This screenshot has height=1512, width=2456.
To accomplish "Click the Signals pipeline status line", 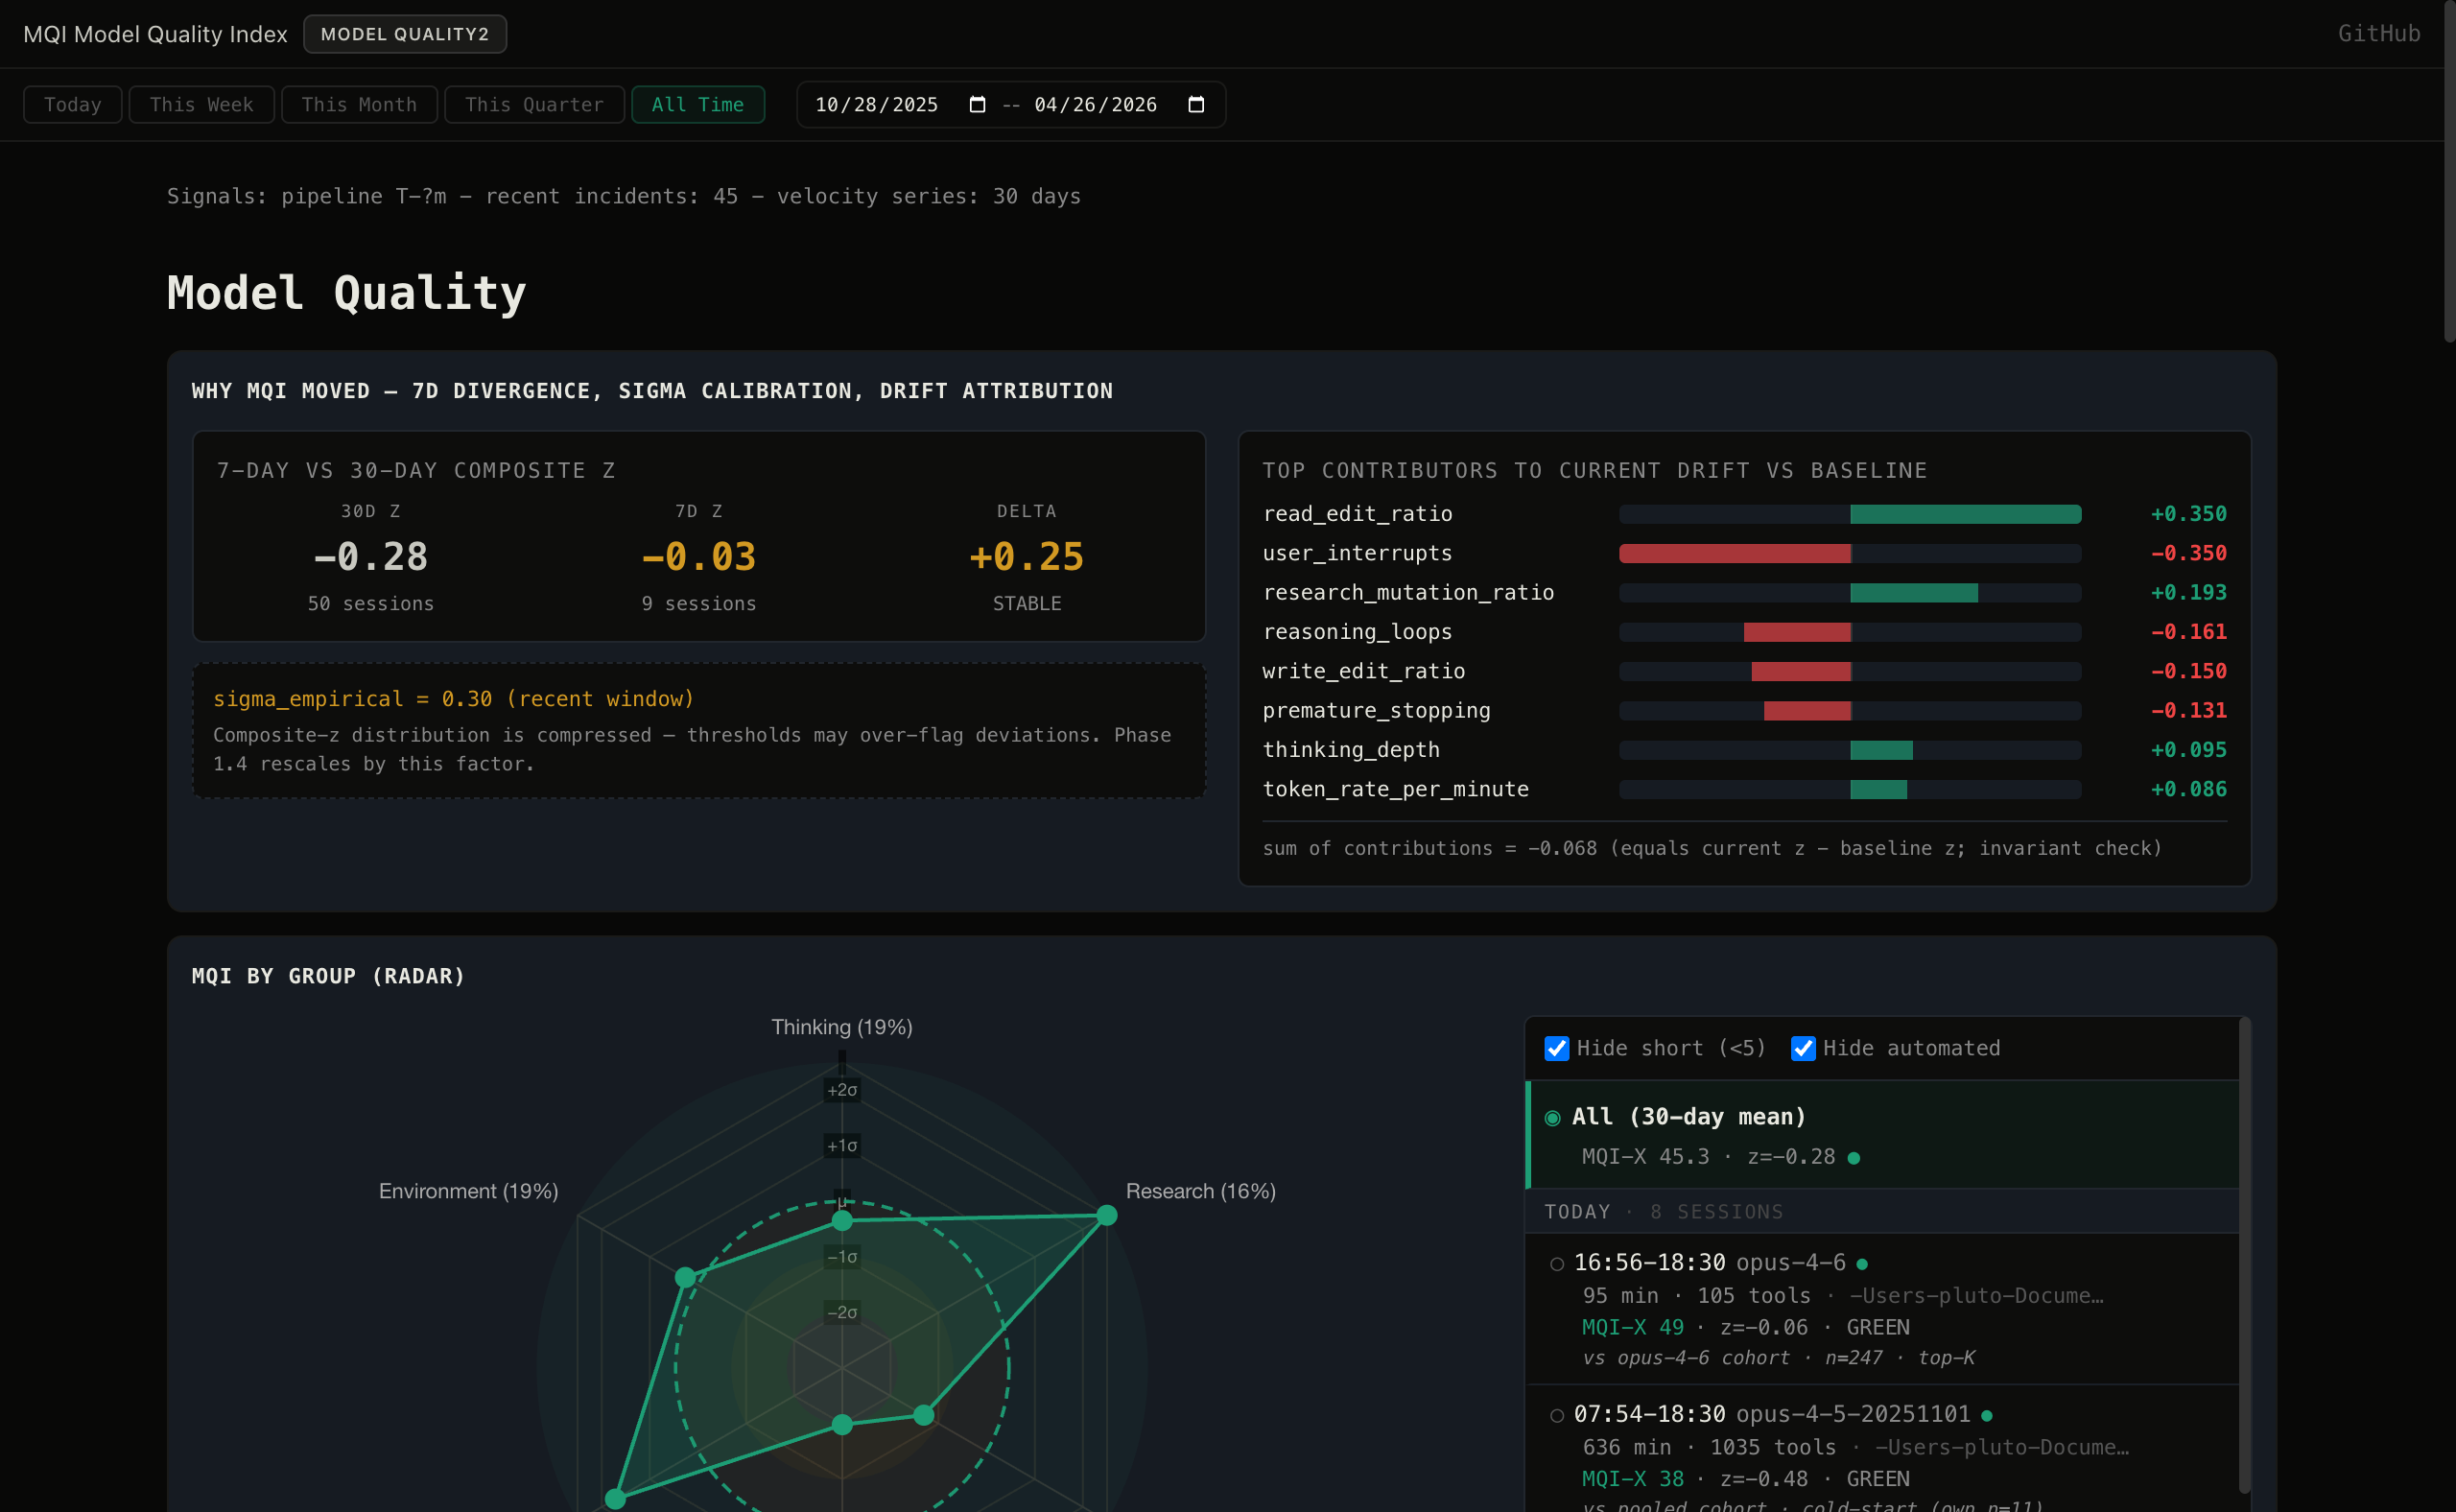I will [x=624, y=196].
